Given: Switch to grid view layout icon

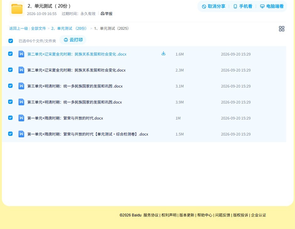Looking at the screenshot, I should (282, 29).
